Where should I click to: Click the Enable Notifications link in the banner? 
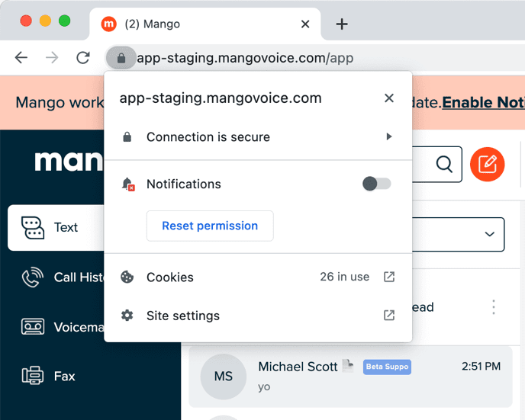pos(483,102)
